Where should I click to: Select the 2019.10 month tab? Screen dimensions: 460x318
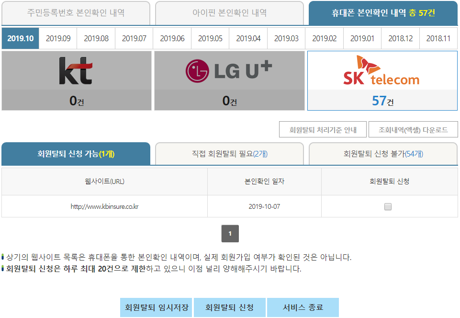tap(20, 38)
